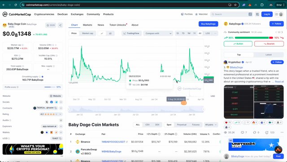React with heart on KryptoGuz post

(228, 123)
